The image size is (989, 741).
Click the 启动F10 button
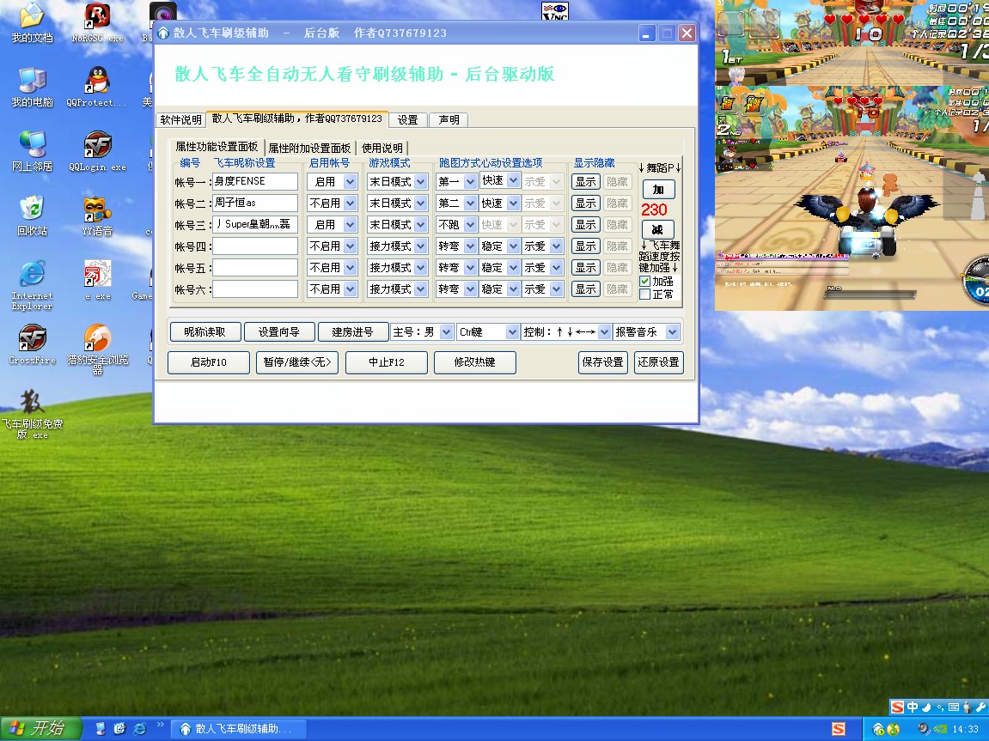pyautogui.click(x=209, y=362)
